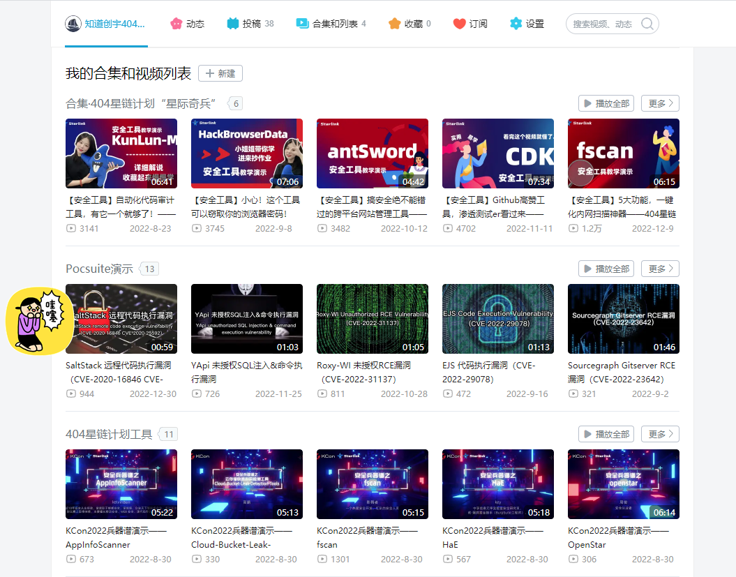Go to the 订阅 tab
Screen dimensions: 736x577
point(470,24)
